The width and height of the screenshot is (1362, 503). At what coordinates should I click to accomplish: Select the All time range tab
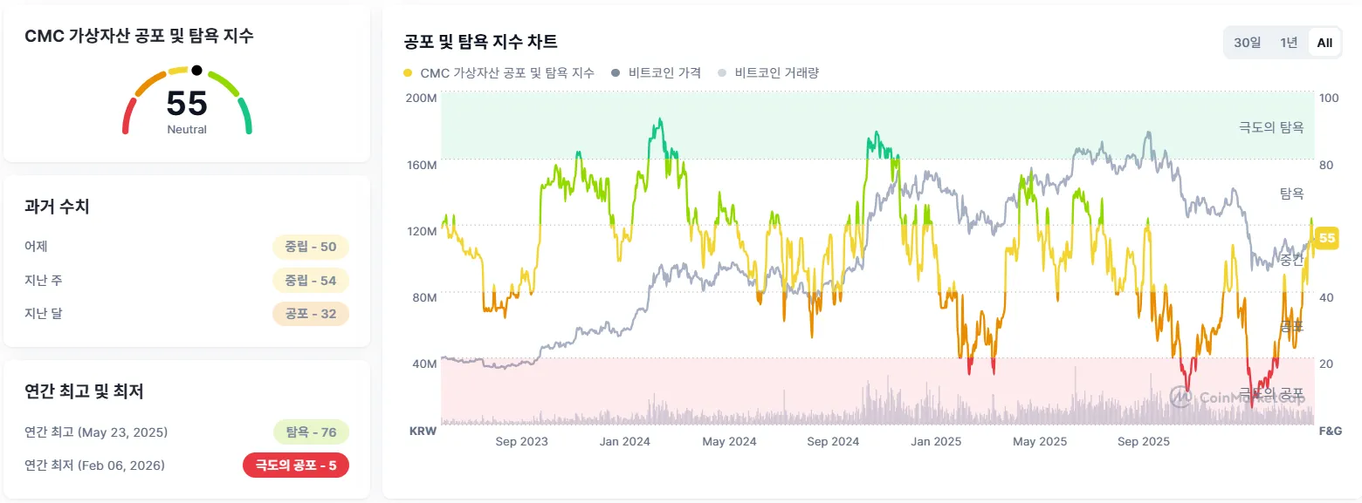tap(1324, 43)
